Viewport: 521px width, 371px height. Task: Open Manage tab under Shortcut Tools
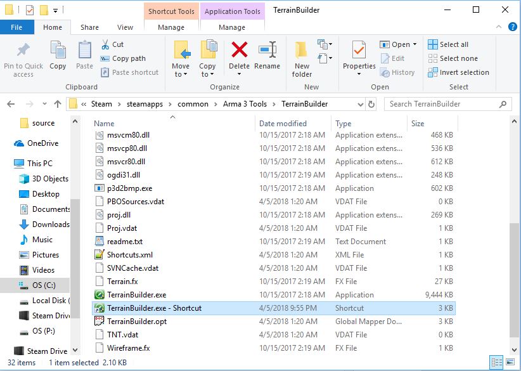click(171, 27)
